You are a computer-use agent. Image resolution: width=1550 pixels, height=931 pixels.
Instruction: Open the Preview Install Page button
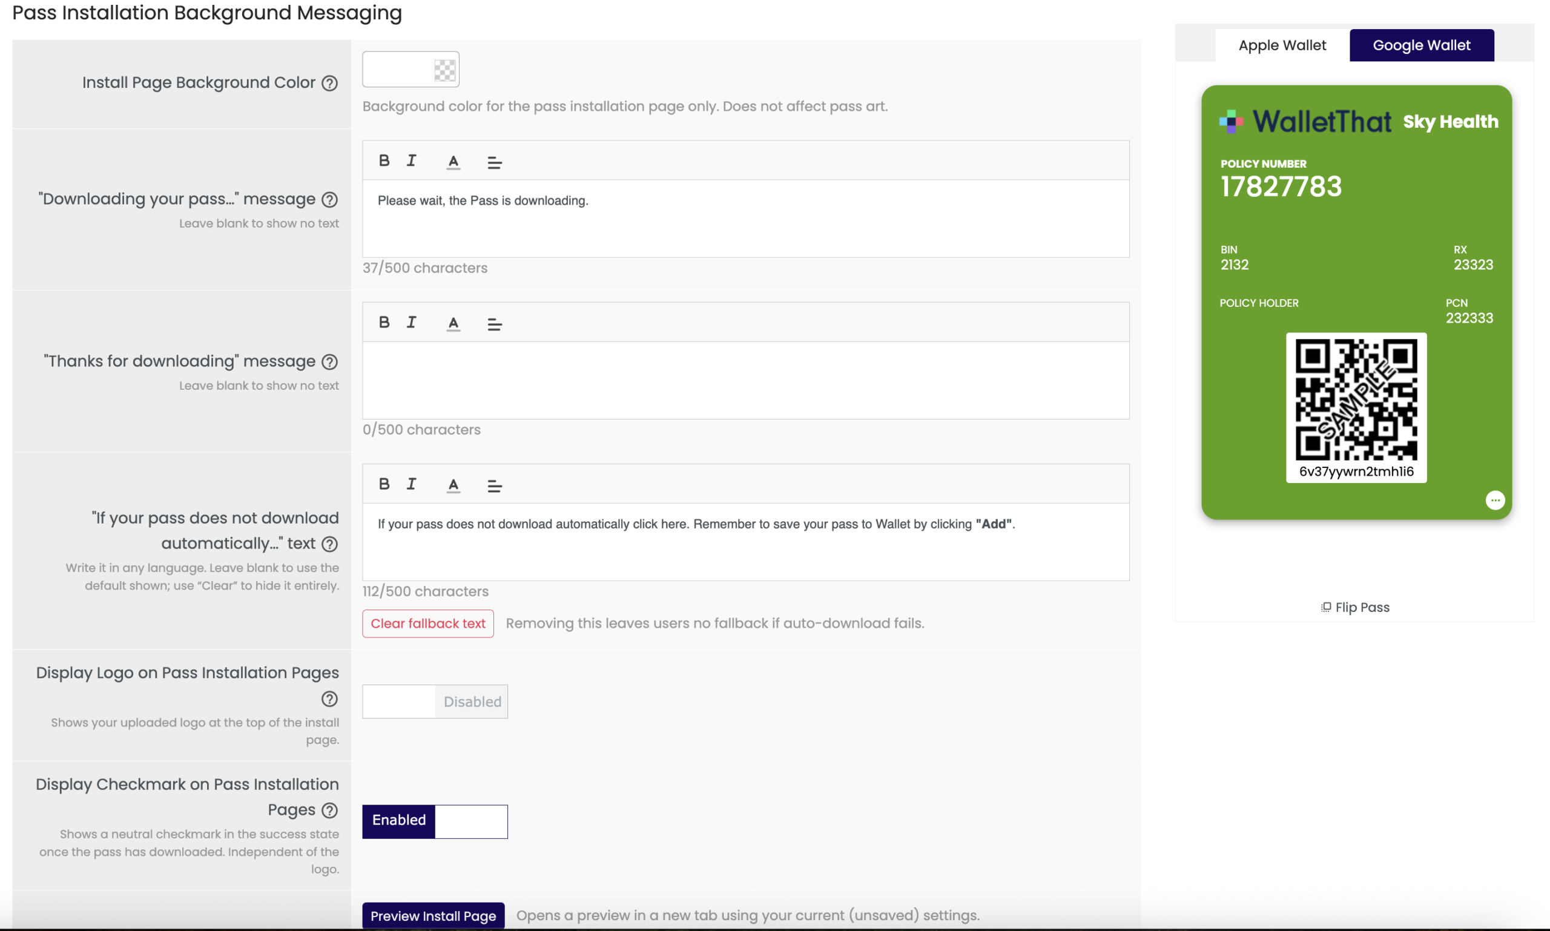(x=433, y=915)
